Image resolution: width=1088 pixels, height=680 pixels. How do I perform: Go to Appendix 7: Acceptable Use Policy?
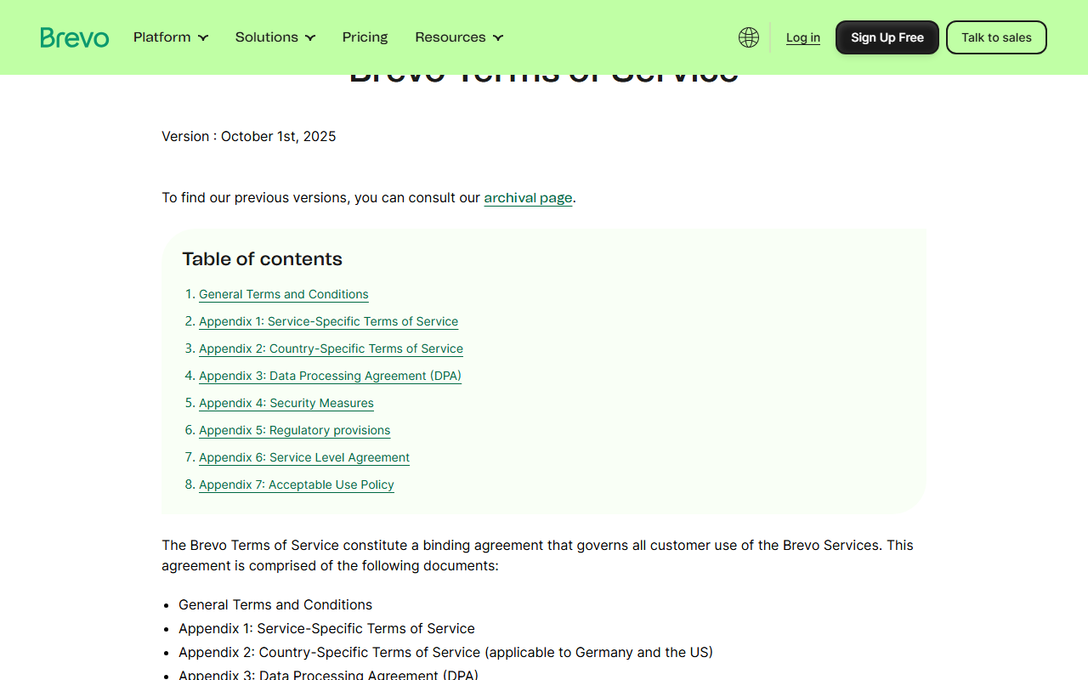pos(297,484)
